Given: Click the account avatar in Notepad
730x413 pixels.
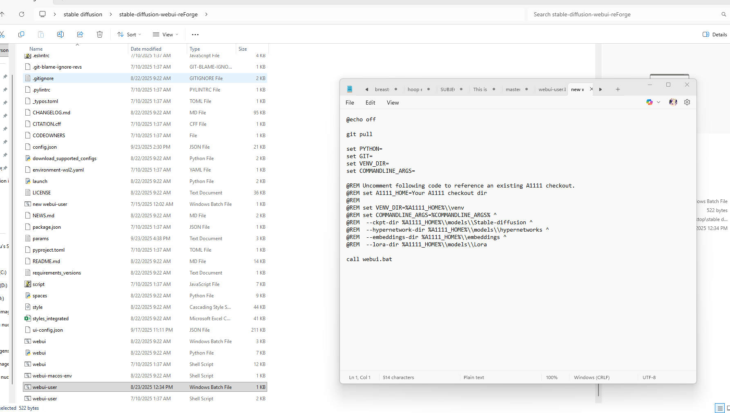Looking at the screenshot, I should pyautogui.click(x=673, y=102).
